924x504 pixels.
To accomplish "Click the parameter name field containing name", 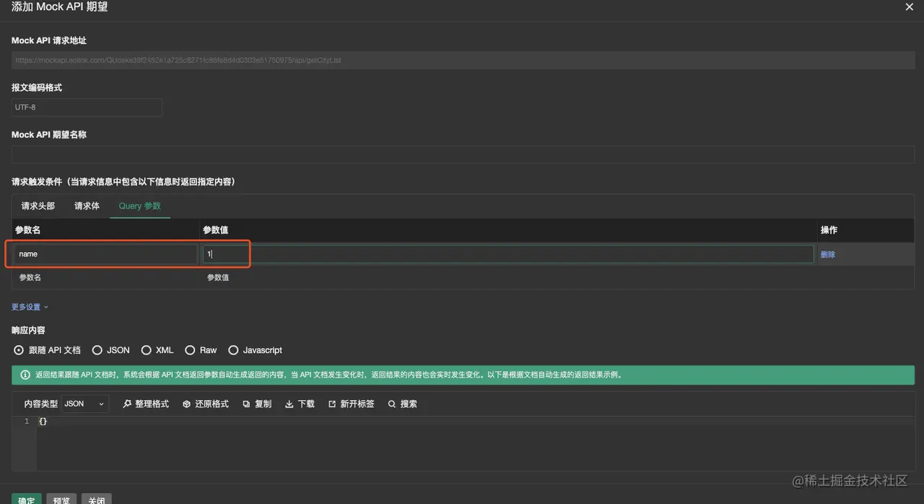I will 105,254.
